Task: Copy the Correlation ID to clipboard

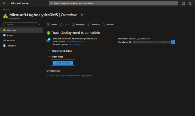Action: [173, 42]
